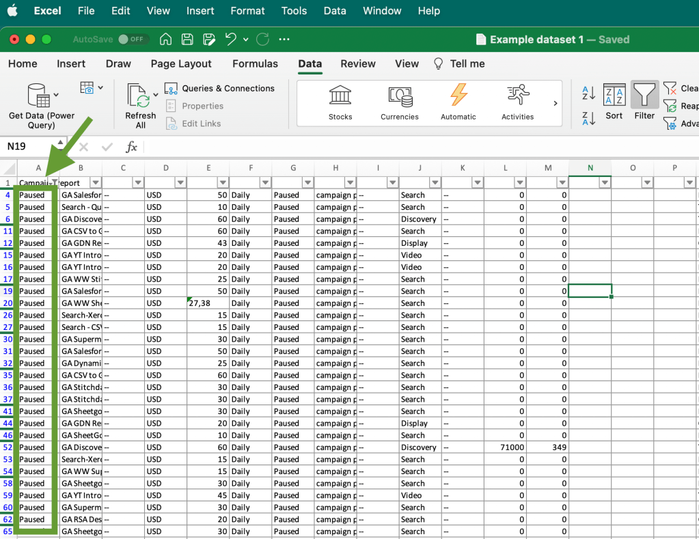Open the filter dropdown in column B
This screenshot has height=539, width=699.
click(95, 182)
